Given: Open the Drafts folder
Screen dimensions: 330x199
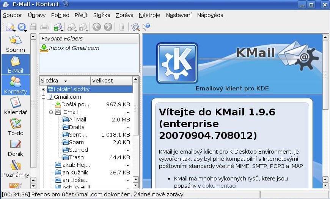Looking at the screenshot, I should pos(74,127).
